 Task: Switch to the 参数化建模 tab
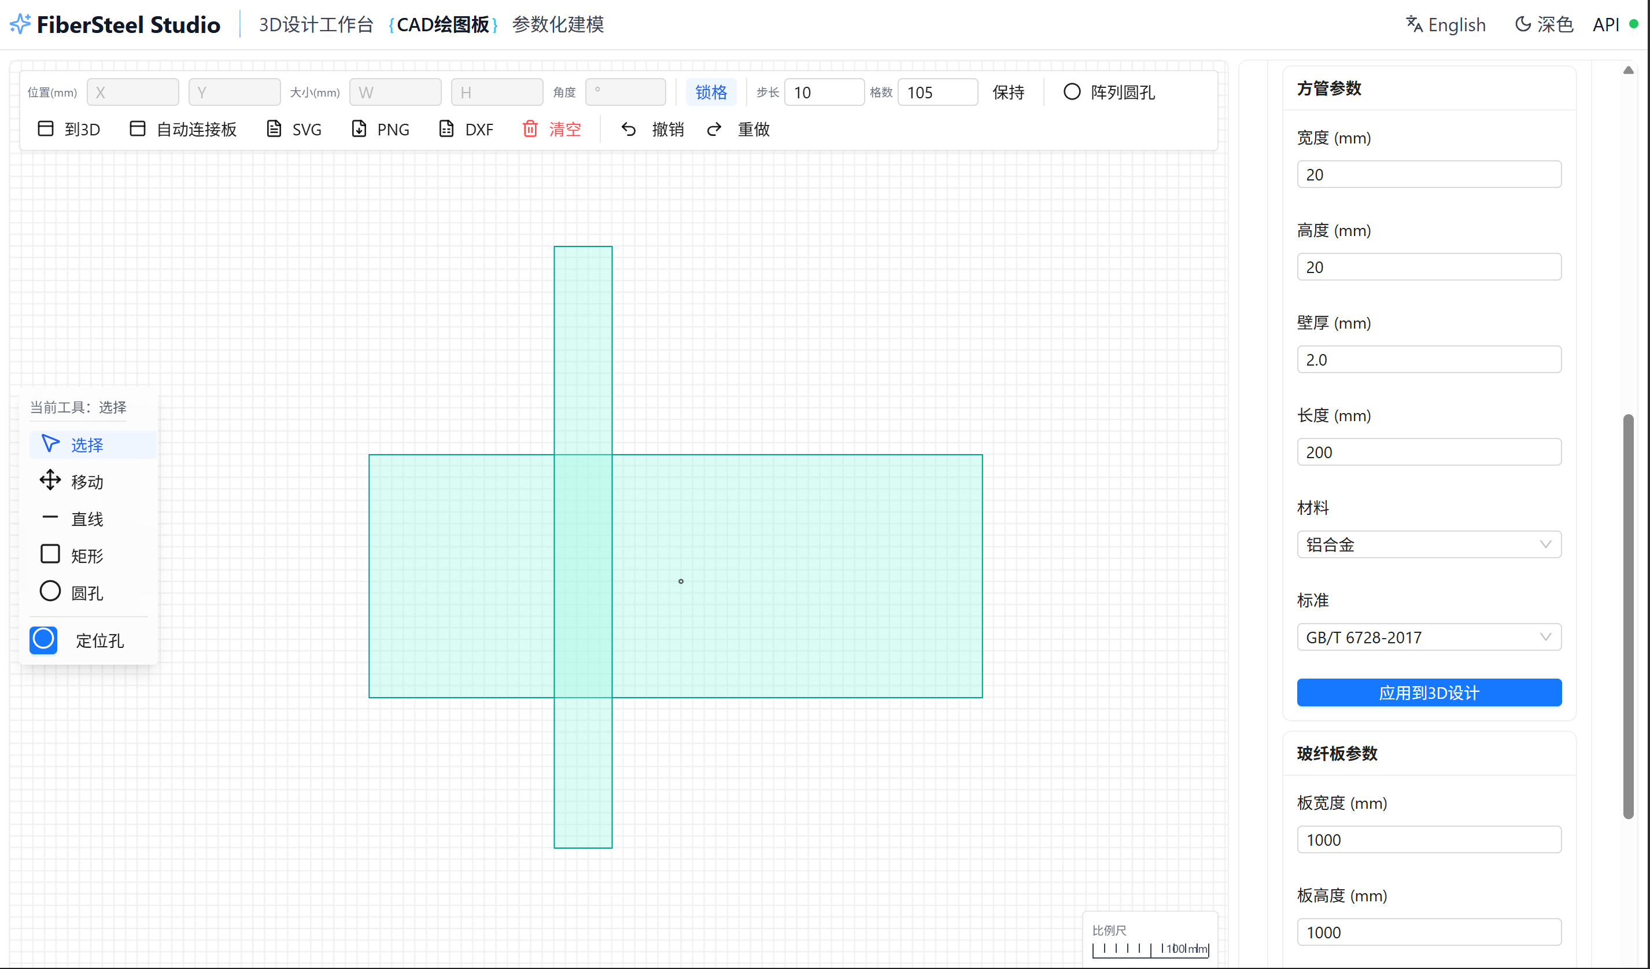coord(558,25)
